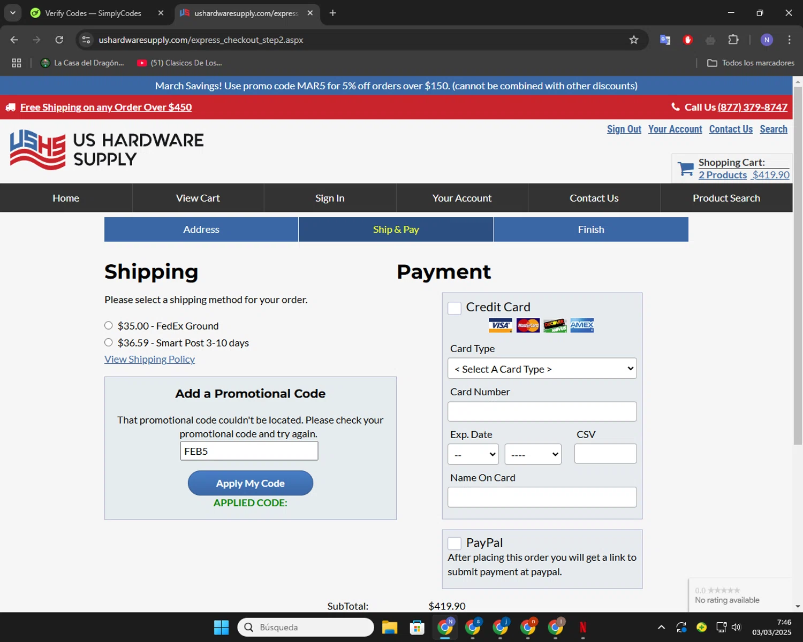
Task: Click the Home navigation item
Action: (x=66, y=198)
